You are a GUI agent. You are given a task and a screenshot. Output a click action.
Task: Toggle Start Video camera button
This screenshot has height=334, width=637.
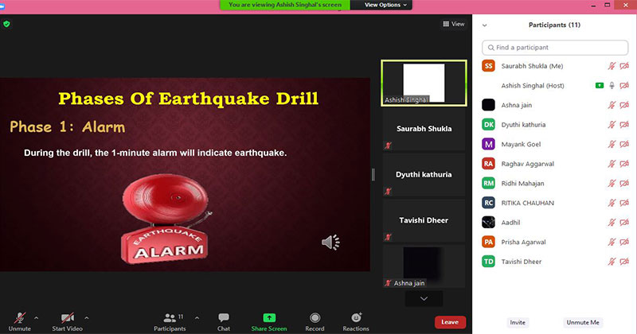click(68, 321)
